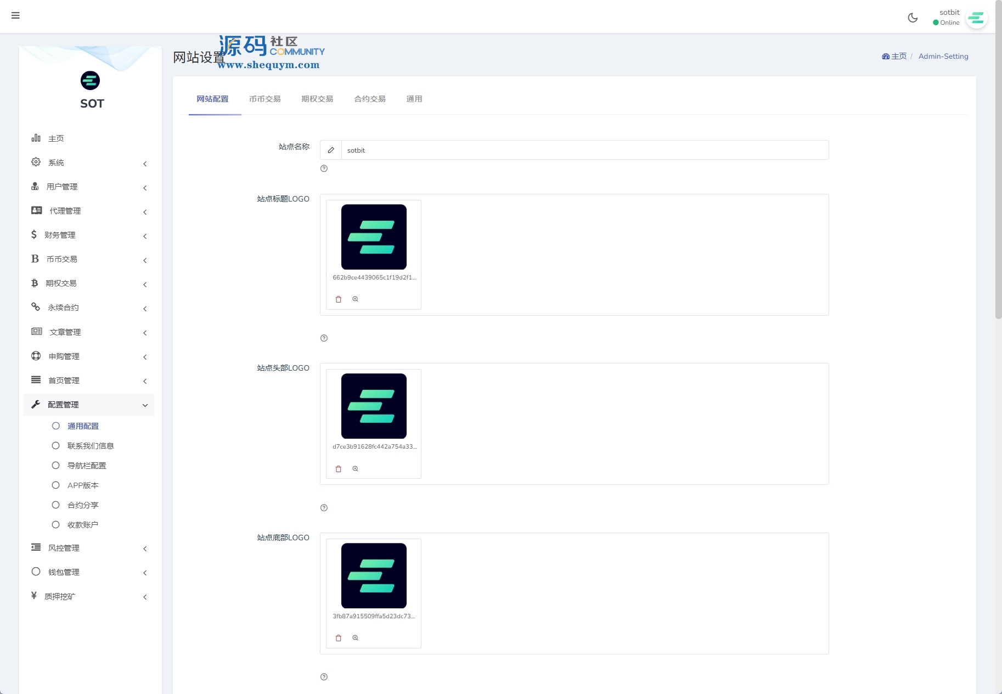Viewport: 1002px width, 694px height.
Task: Switch to the 币币交易 tab
Action: (264, 99)
